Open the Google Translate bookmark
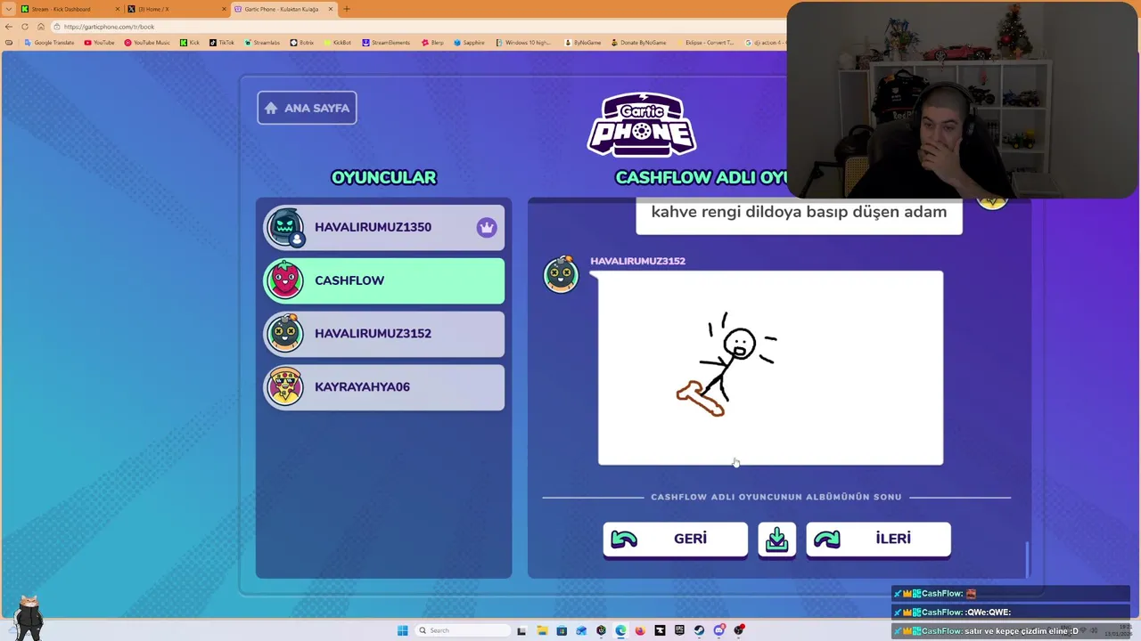Screen dimensions: 1141x641 (50, 43)
